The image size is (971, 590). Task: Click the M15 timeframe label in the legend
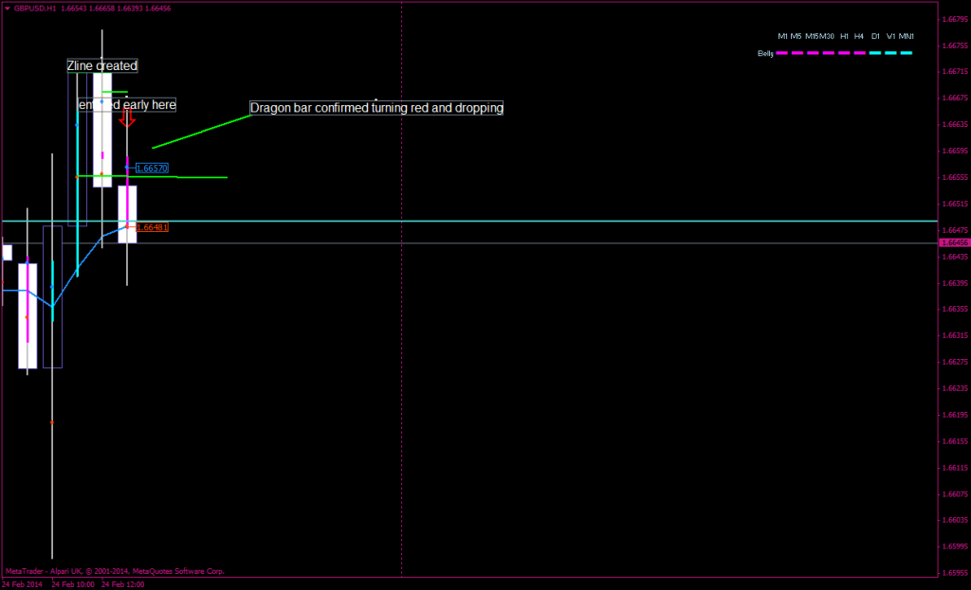[x=812, y=37]
